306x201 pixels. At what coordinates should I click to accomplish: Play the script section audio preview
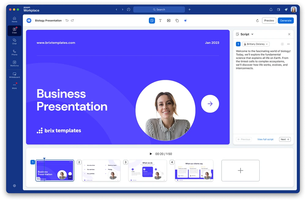point(282,44)
